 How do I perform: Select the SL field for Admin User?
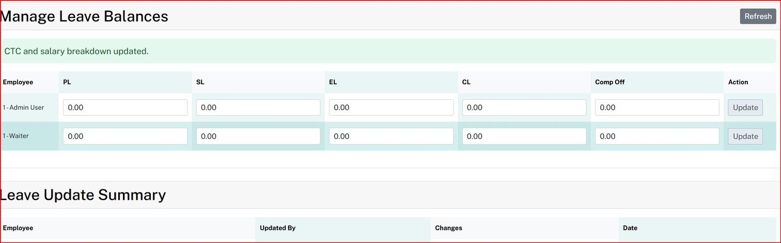click(x=258, y=108)
